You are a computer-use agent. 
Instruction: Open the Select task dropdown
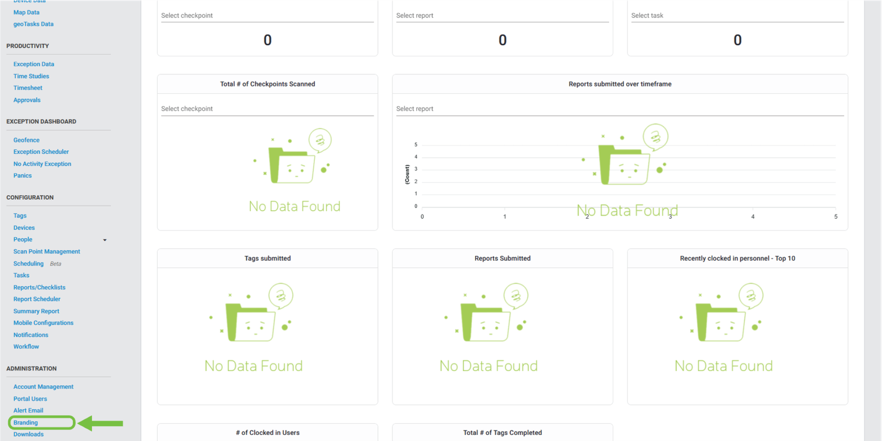(x=736, y=16)
